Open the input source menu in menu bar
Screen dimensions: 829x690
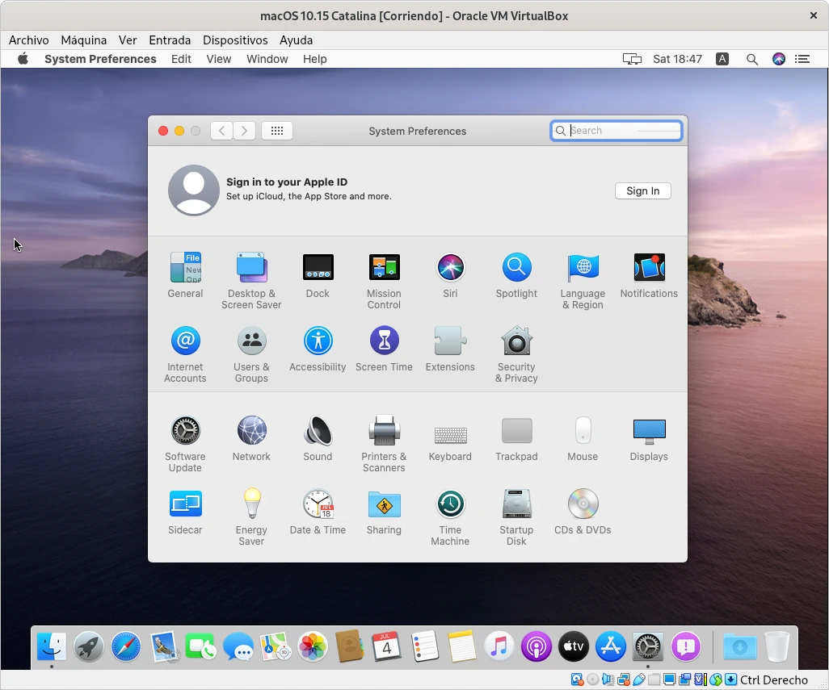722,59
